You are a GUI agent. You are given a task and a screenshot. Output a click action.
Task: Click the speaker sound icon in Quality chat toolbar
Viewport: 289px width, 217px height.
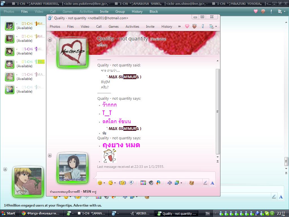click(x=151, y=183)
